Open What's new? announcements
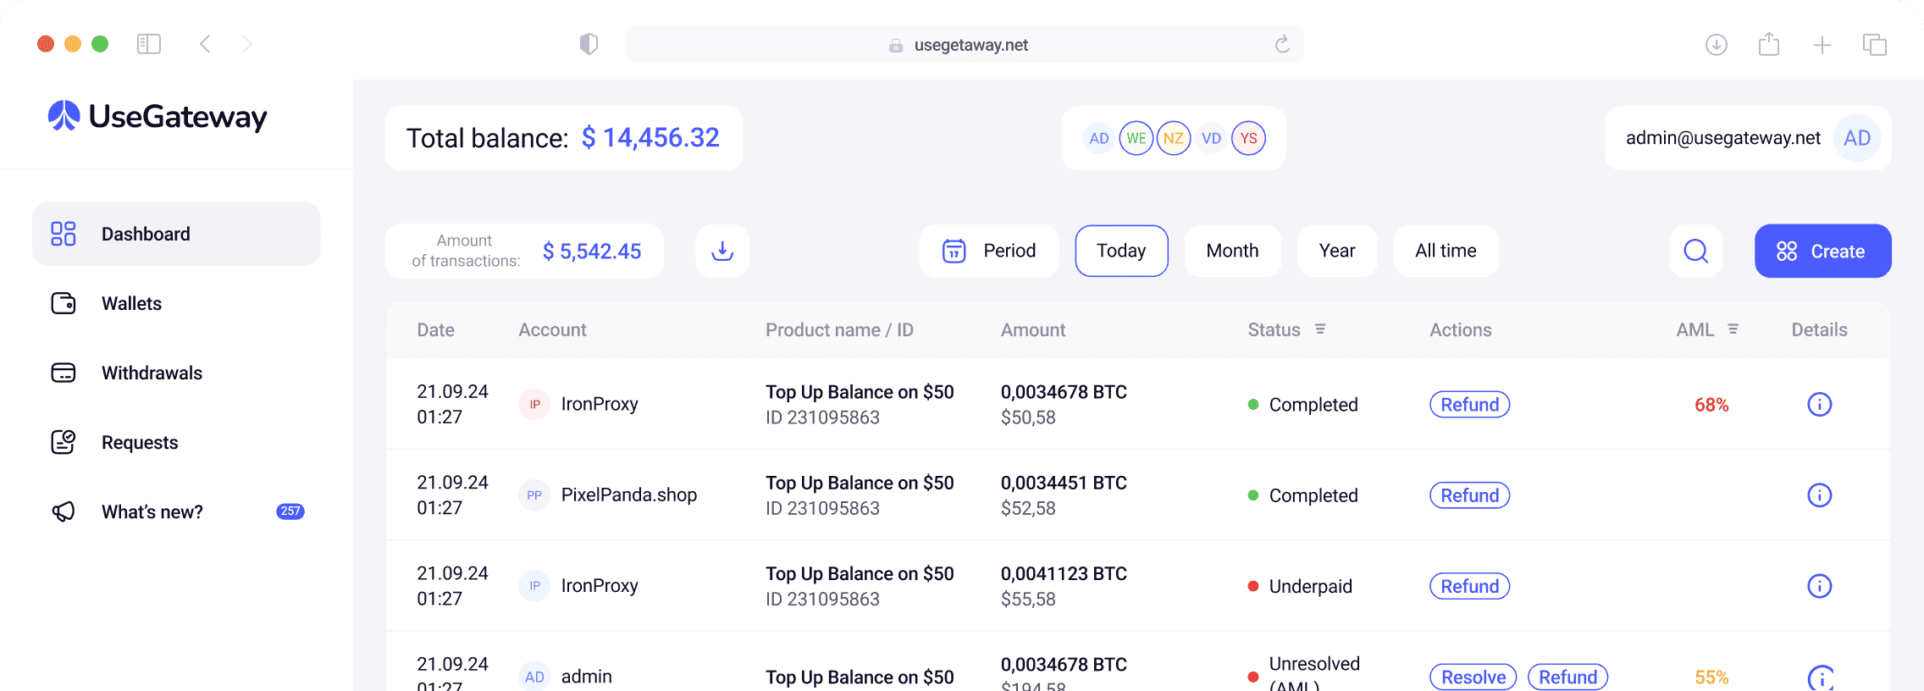 pyautogui.click(x=152, y=511)
